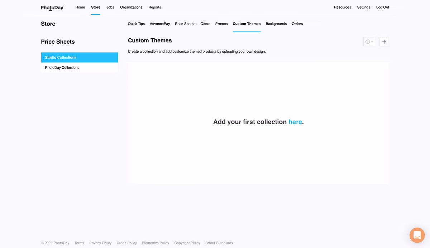Open Organizations in top navigation
The height and width of the screenshot is (248, 430).
(131, 7)
